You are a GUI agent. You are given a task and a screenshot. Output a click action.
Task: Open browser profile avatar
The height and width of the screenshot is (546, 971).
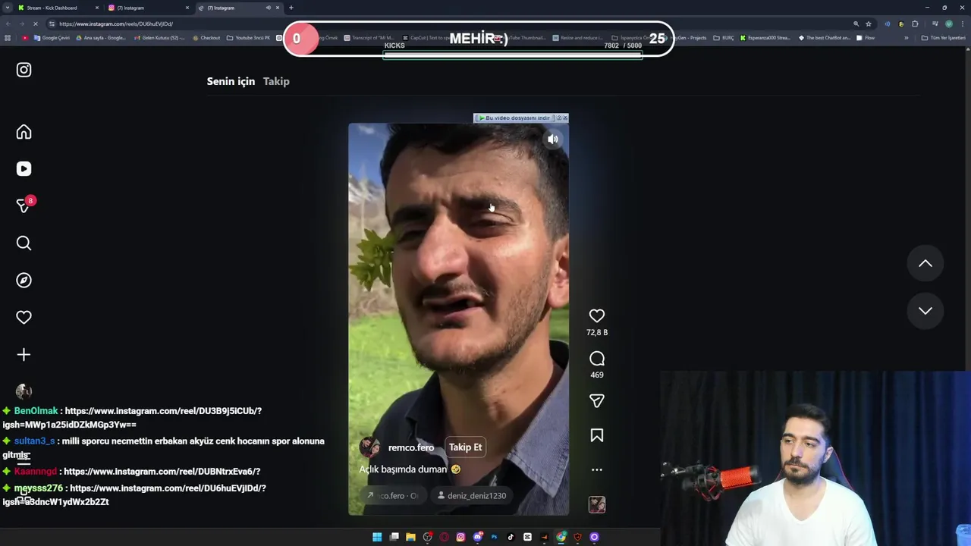pyautogui.click(x=948, y=24)
